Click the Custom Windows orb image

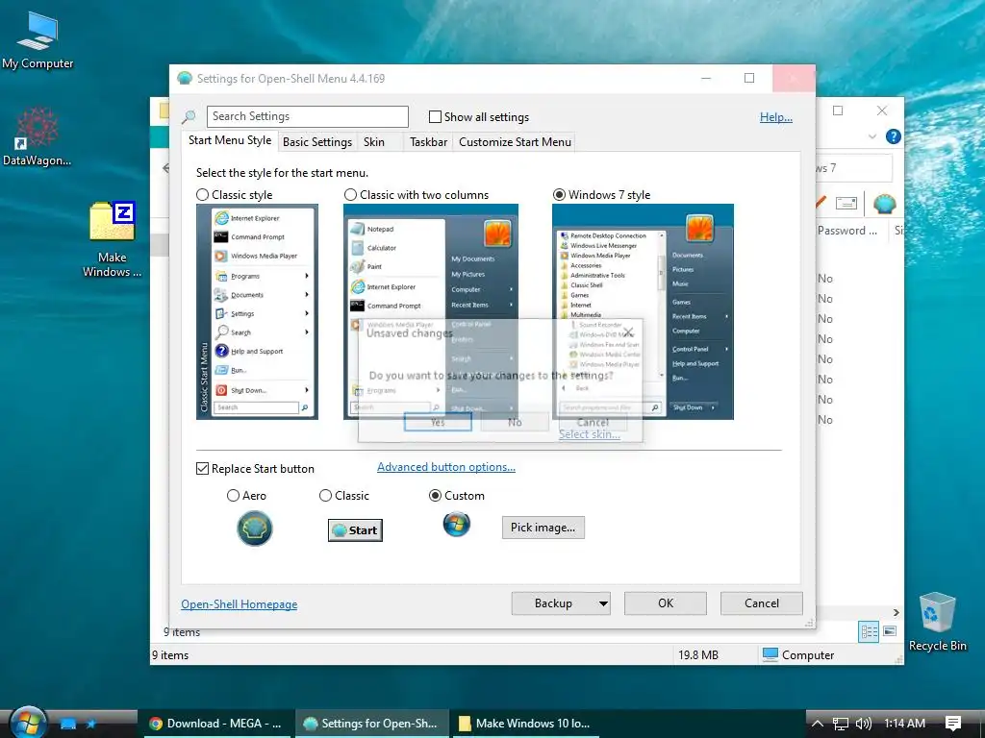tap(457, 524)
